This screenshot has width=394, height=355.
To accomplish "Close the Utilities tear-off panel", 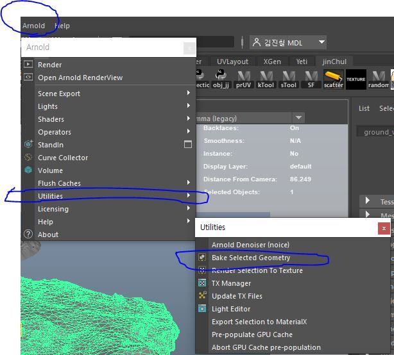I will click(384, 228).
